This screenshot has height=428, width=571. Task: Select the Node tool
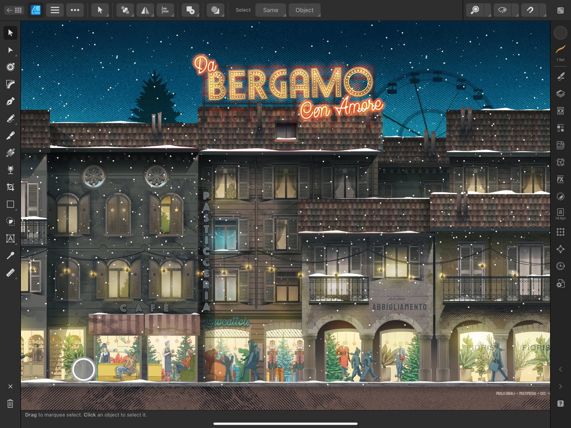10,50
